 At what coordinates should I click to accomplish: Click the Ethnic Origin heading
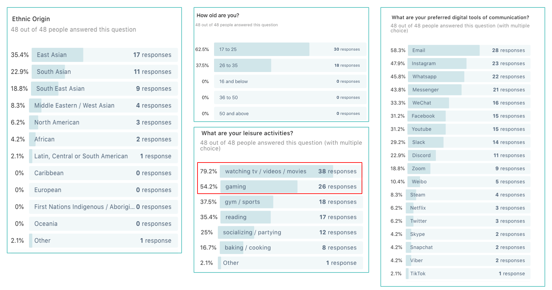[31, 19]
